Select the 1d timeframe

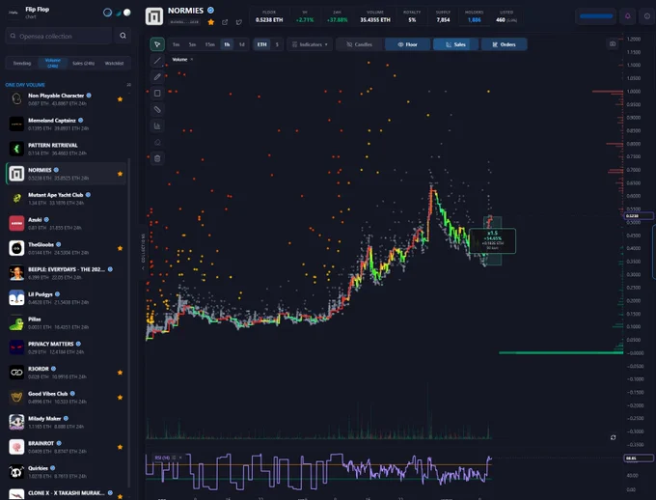pyautogui.click(x=242, y=44)
